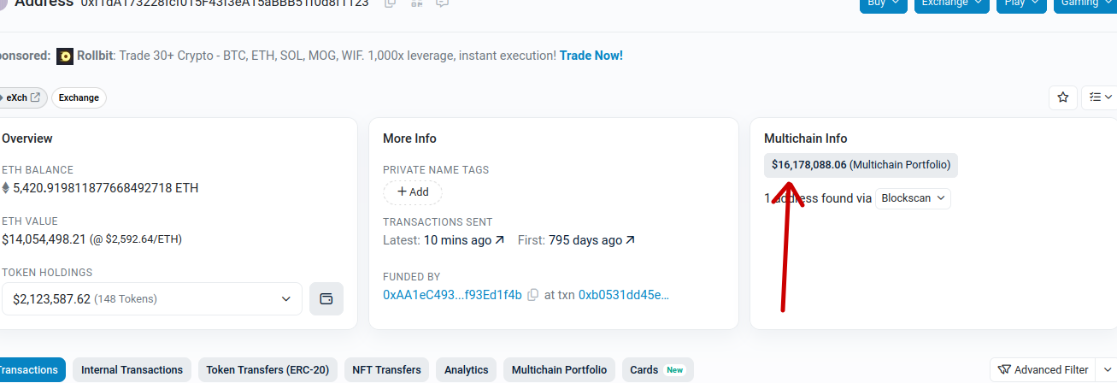This screenshot has height=383, width=1117.
Task: Add a private name tag
Action: pyautogui.click(x=412, y=192)
